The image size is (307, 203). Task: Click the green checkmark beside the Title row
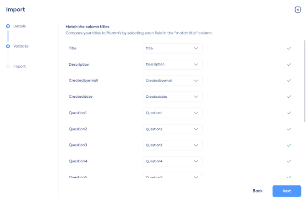click(289, 48)
